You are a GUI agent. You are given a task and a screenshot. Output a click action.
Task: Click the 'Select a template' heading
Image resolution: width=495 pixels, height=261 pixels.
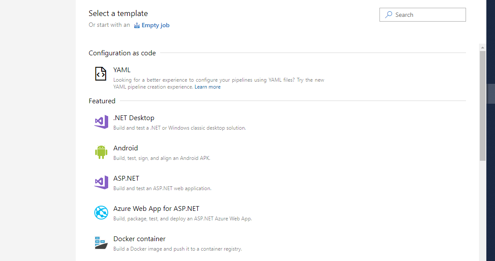point(118,13)
